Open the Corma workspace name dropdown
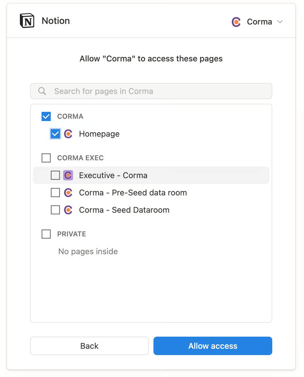This screenshot has height=377, width=304. [259, 22]
